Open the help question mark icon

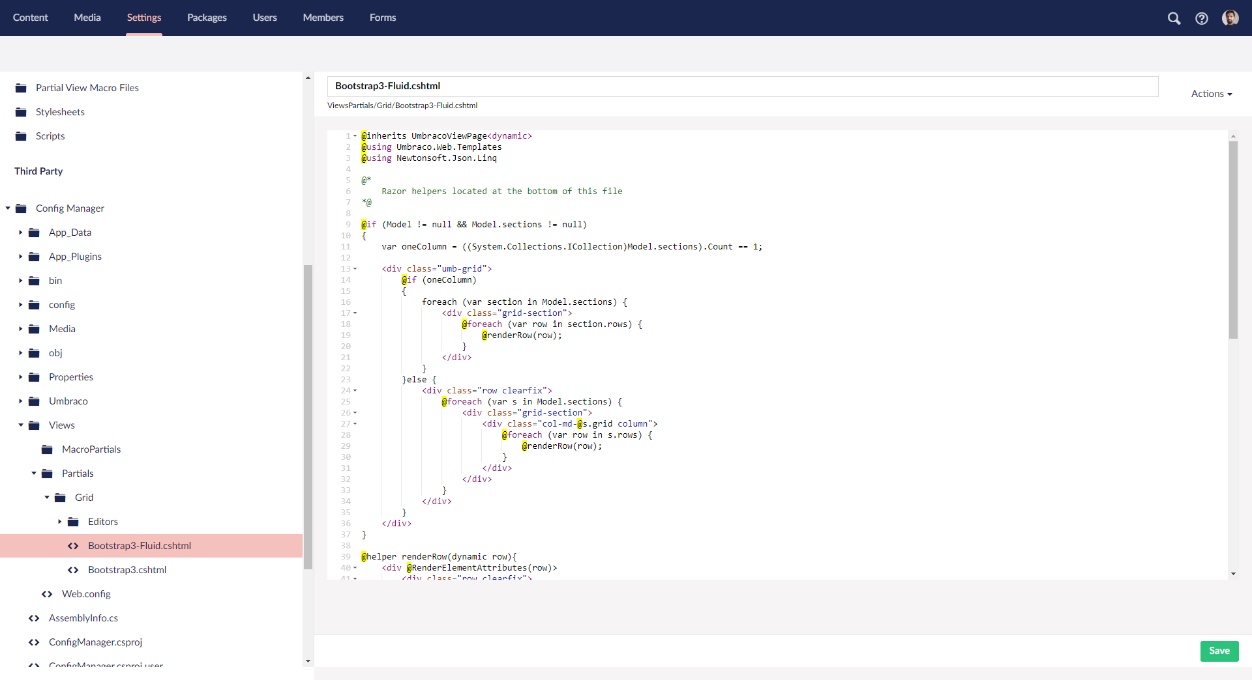tap(1202, 18)
